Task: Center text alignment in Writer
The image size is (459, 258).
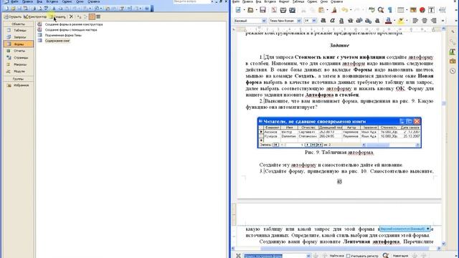Action: (425, 21)
